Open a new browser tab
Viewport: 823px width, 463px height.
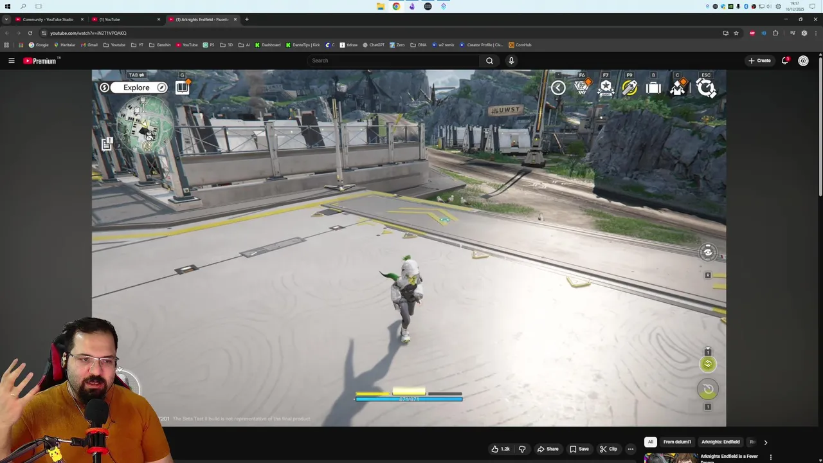coord(246,19)
